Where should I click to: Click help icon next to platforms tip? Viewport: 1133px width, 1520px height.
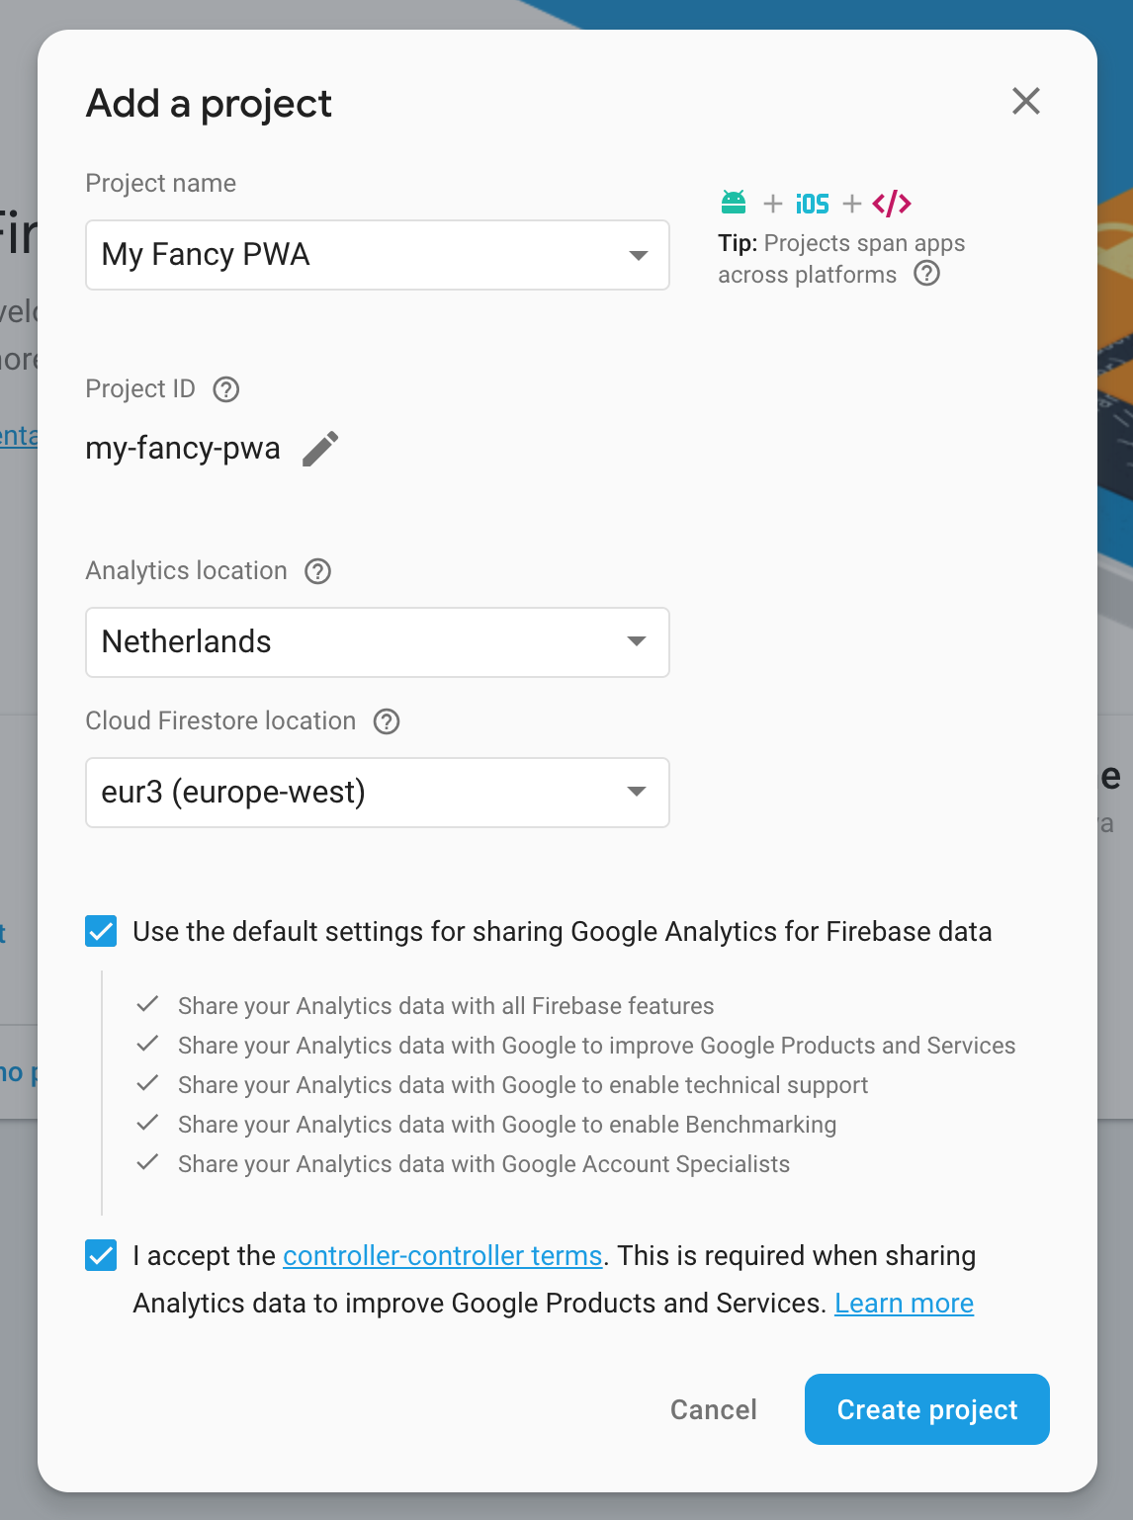coord(926,273)
